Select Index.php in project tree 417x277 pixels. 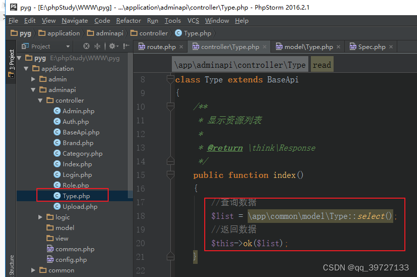coord(73,164)
